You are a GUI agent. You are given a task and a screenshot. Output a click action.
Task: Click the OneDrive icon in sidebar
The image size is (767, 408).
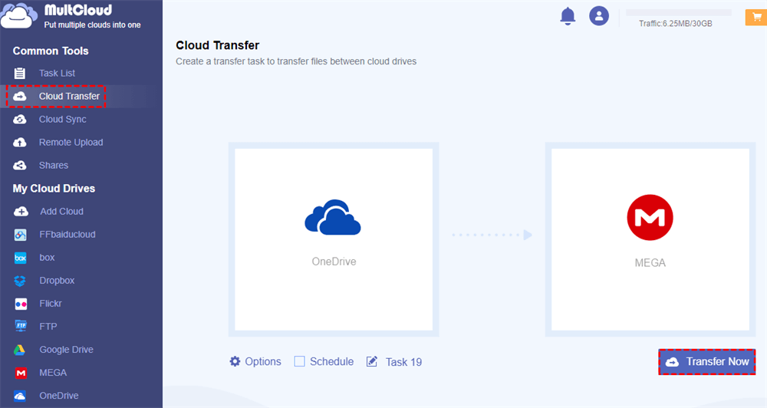[20, 396]
